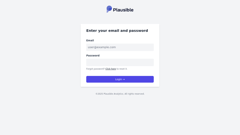
Task: Click the Plausible speech-bubble logo icon
Action: click(109, 9)
